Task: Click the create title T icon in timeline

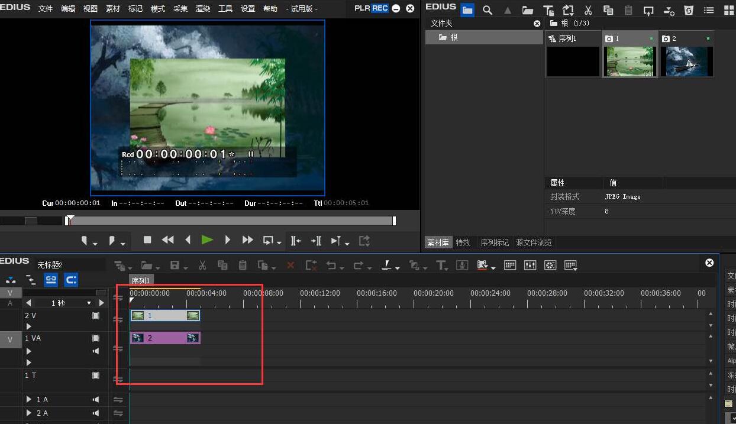Action: (x=442, y=266)
